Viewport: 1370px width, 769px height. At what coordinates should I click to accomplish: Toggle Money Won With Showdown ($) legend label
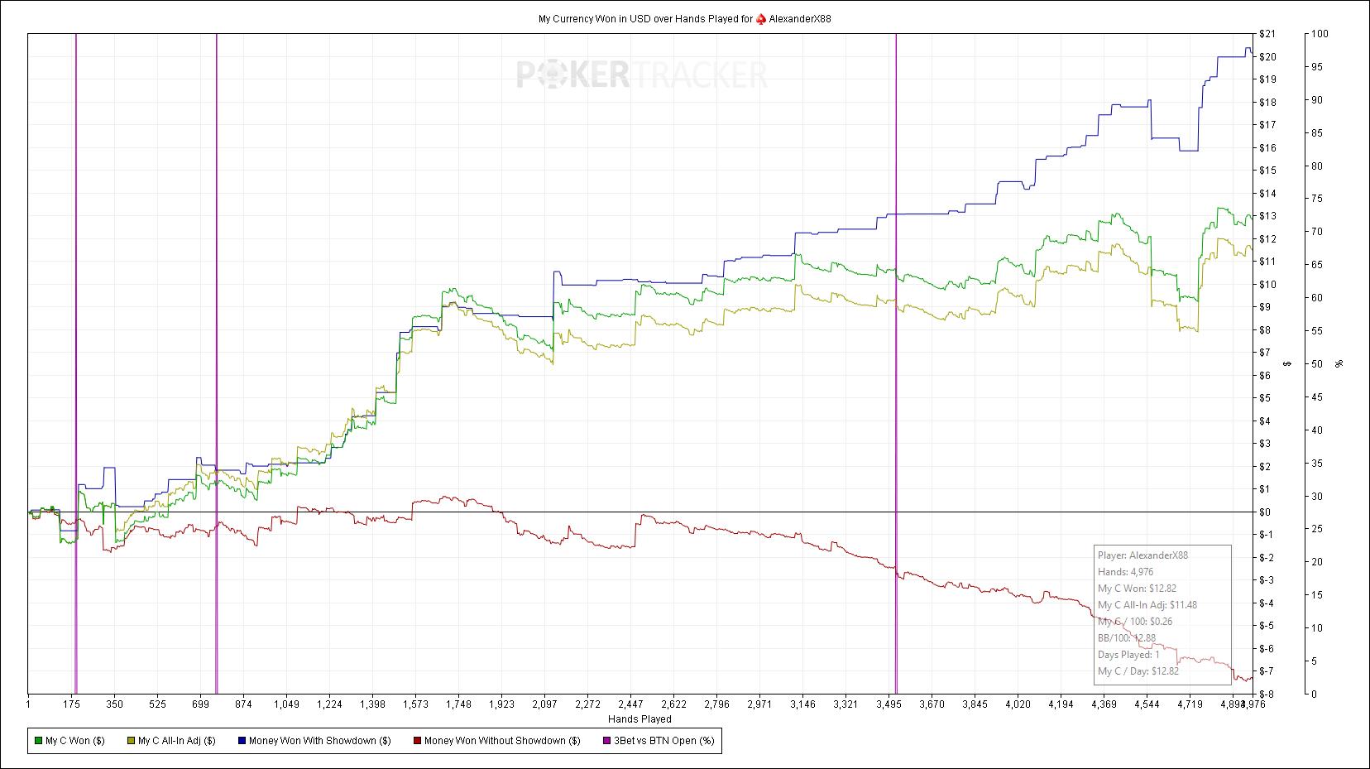click(x=319, y=741)
